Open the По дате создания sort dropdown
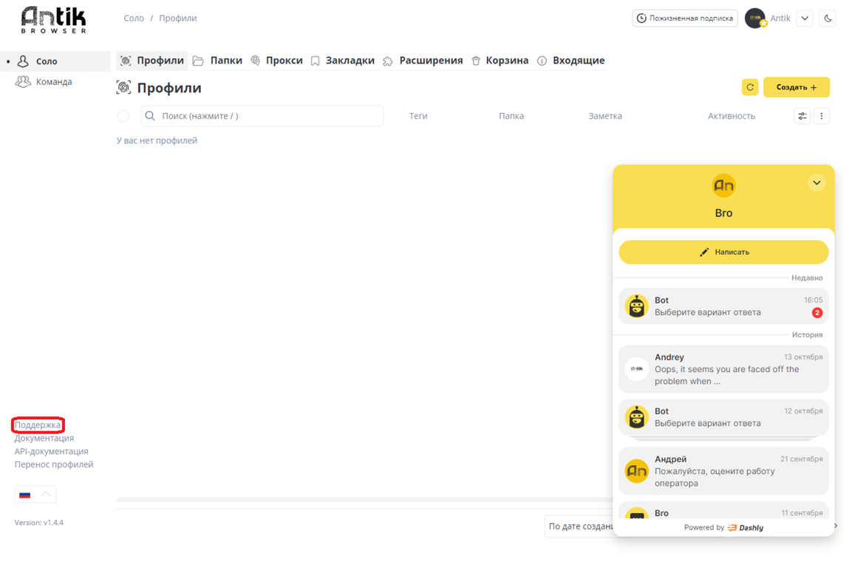The image size is (849, 567). pyautogui.click(x=579, y=526)
